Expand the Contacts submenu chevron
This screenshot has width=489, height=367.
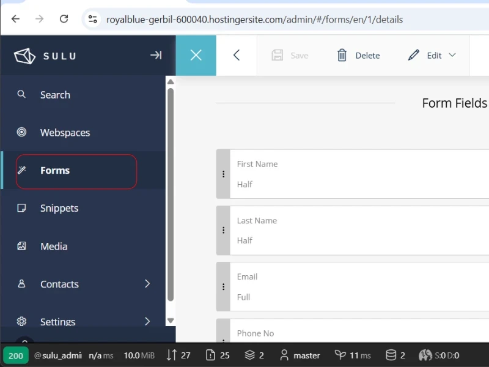click(x=147, y=284)
